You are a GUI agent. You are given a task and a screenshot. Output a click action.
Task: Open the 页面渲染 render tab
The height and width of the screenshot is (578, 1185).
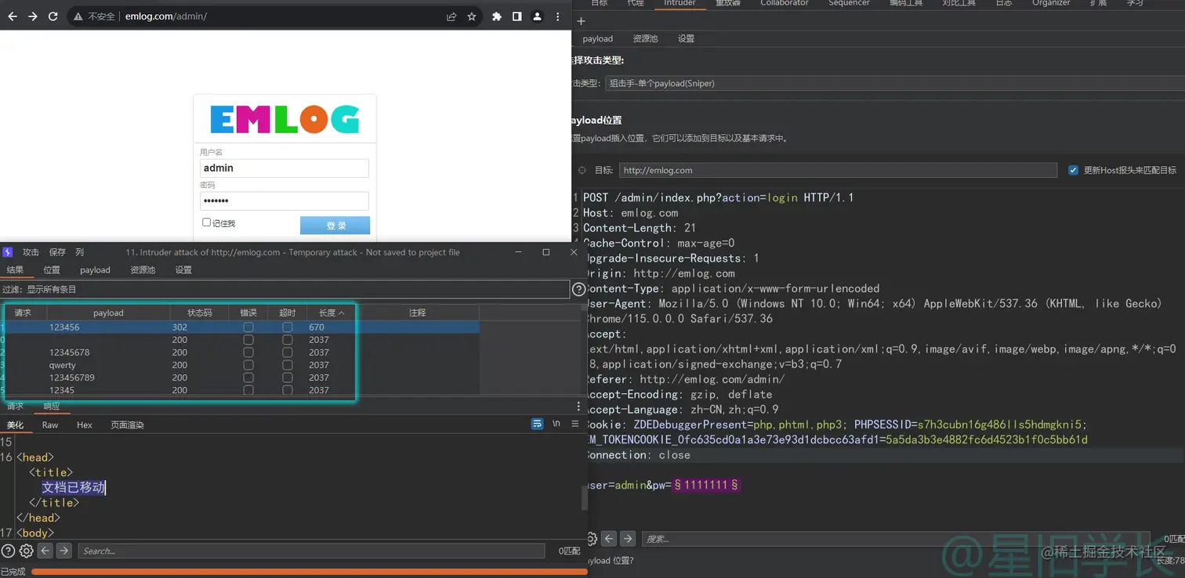pos(127,425)
